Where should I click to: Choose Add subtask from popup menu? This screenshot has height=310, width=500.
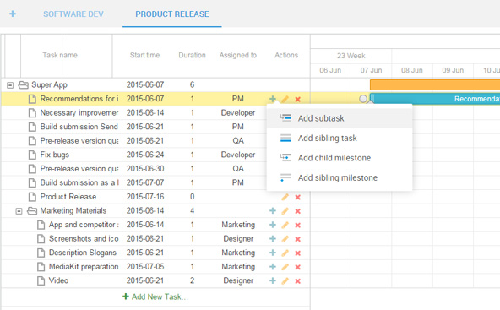[x=340, y=118]
